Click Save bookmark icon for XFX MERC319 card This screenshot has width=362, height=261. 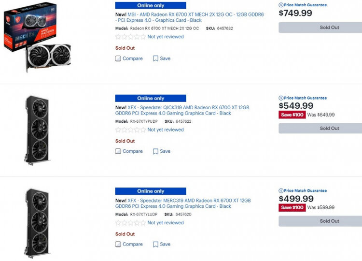coord(156,244)
